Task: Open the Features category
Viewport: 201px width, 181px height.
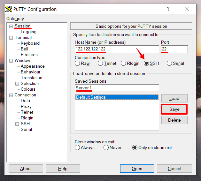Action: [x=29, y=55]
